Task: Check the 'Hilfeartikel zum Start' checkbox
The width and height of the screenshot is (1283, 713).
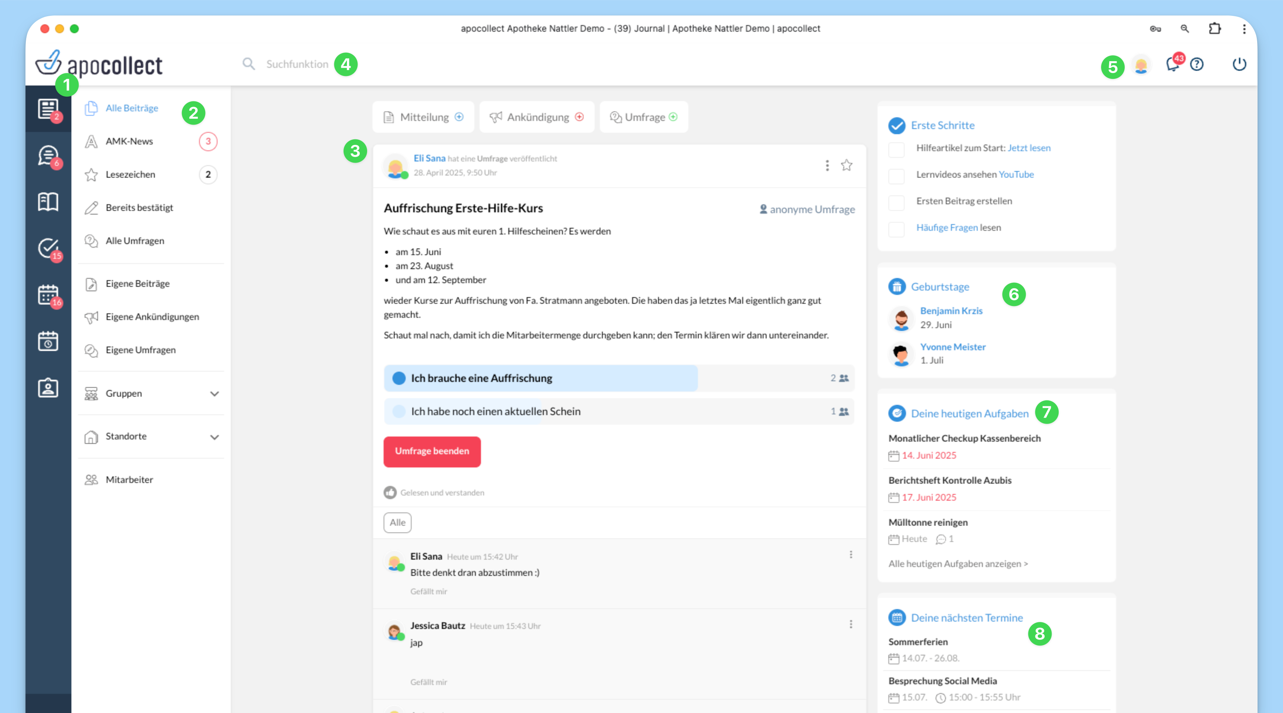Action: coord(896,149)
